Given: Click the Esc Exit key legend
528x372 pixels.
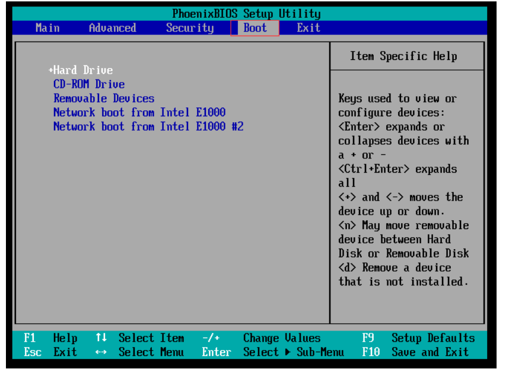Looking at the screenshot, I should [x=50, y=352].
